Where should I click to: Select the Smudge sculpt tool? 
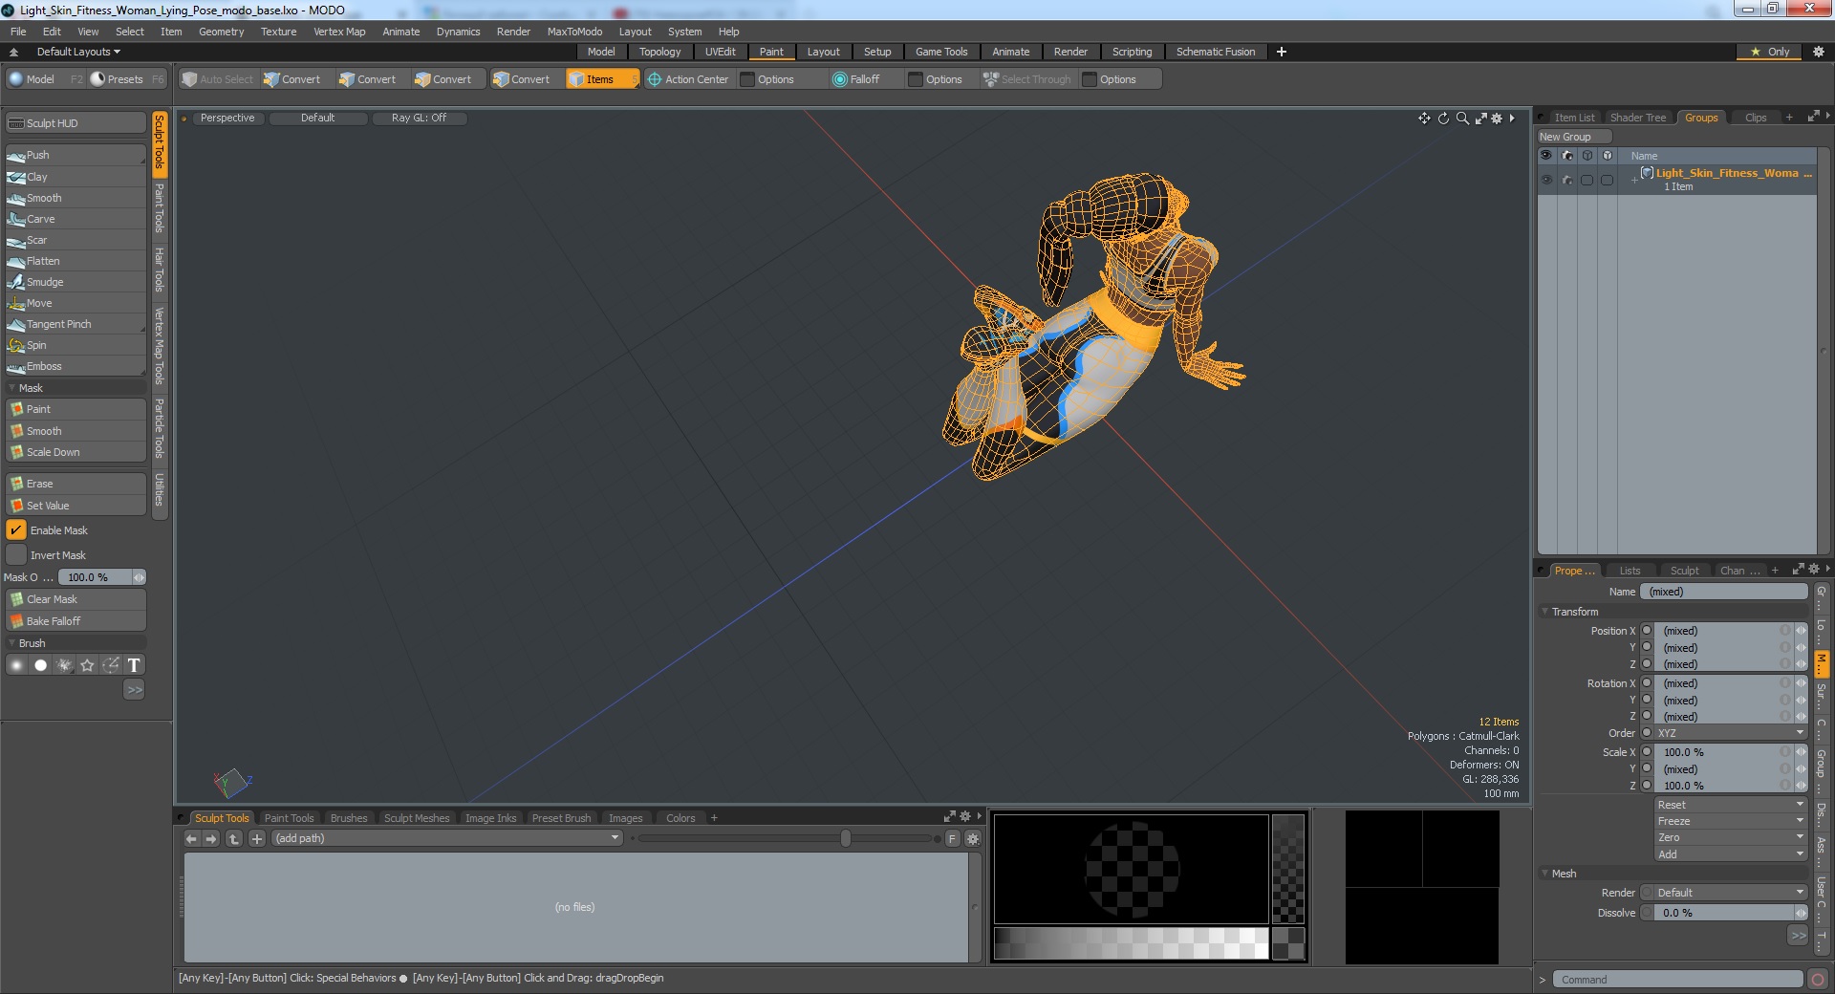75,282
